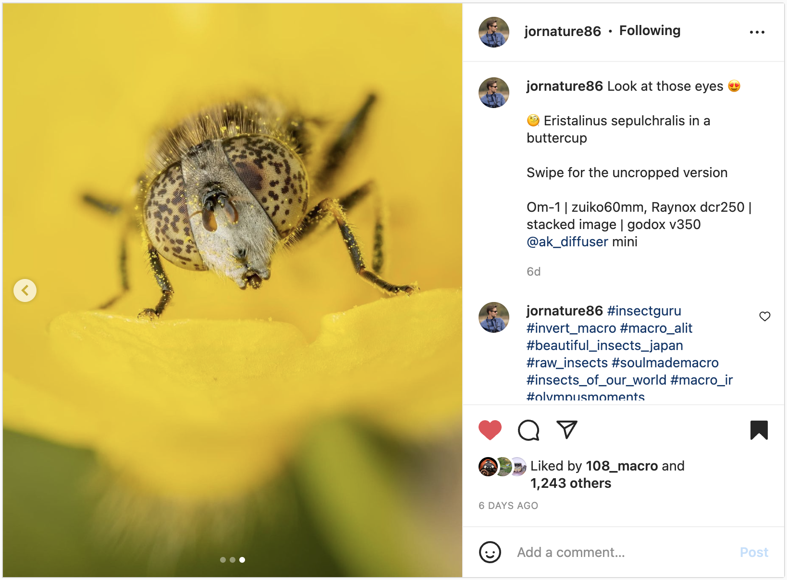
Task: Share post via paper plane icon
Action: (x=566, y=430)
